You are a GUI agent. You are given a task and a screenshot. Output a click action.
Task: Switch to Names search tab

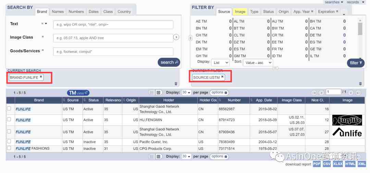[x=58, y=12]
